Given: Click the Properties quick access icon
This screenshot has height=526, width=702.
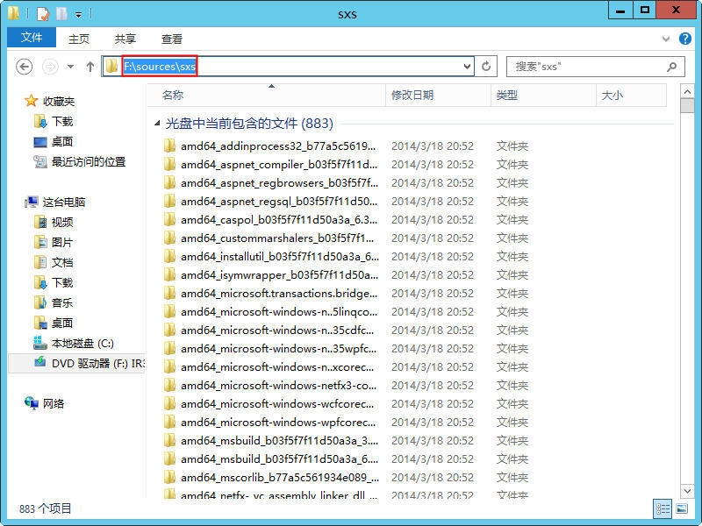Looking at the screenshot, I should pos(42,14).
